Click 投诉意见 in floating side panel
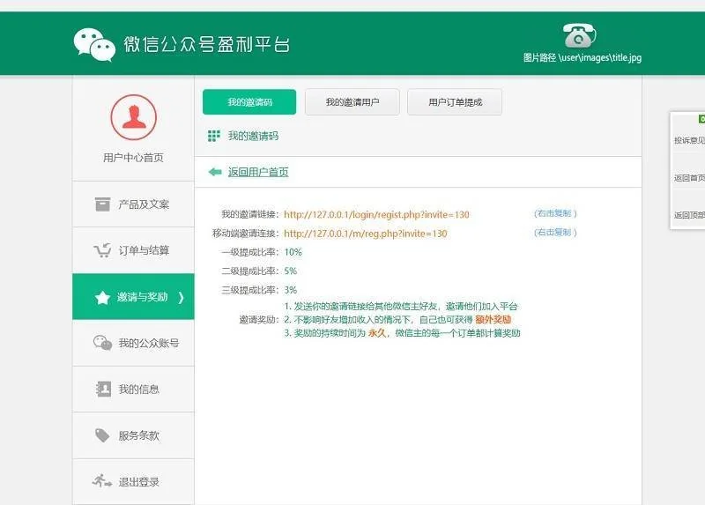 point(689,140)
